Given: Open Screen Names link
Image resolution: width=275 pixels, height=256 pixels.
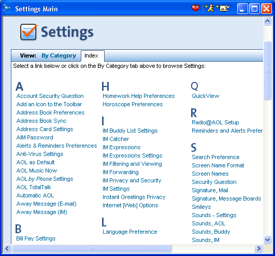Looking at the screenshot, I should pyautogui.click(x=210, y=174).
